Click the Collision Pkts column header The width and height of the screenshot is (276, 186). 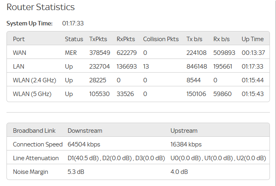click(x=161, y=39)
